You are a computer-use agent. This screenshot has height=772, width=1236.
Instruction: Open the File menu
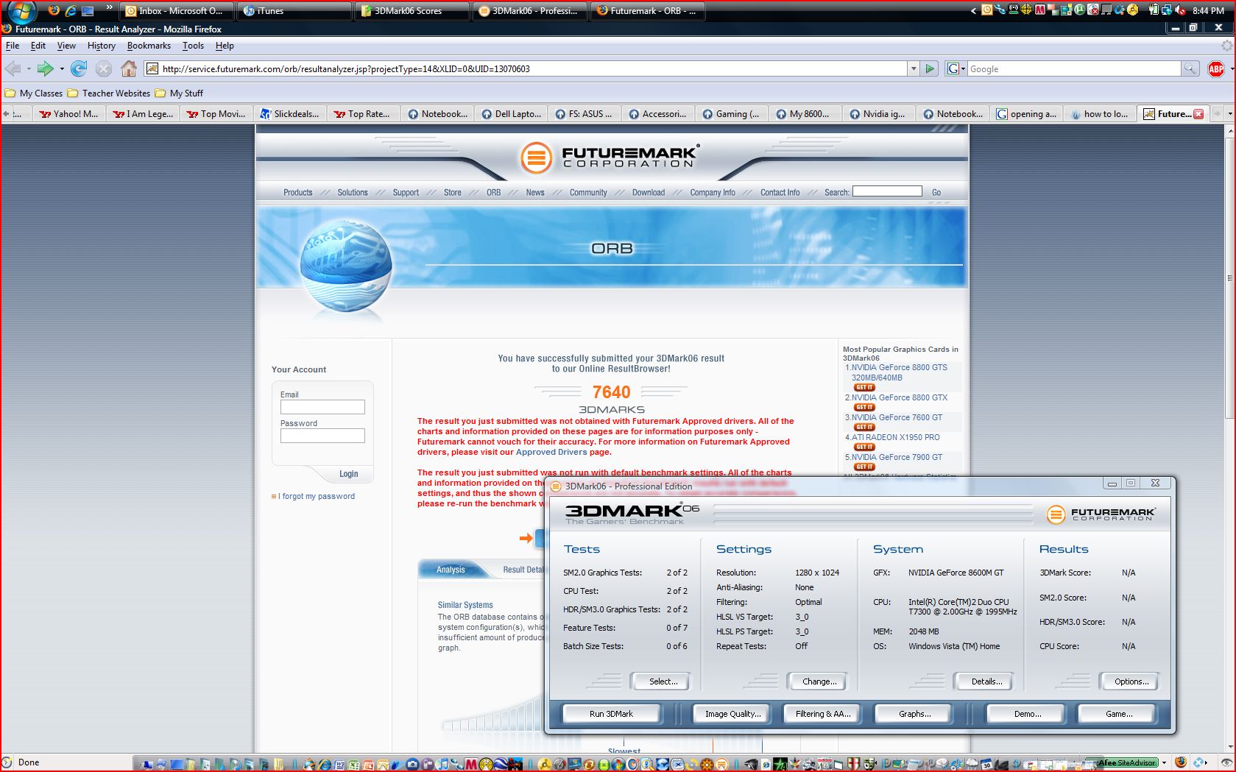point(13,46)
